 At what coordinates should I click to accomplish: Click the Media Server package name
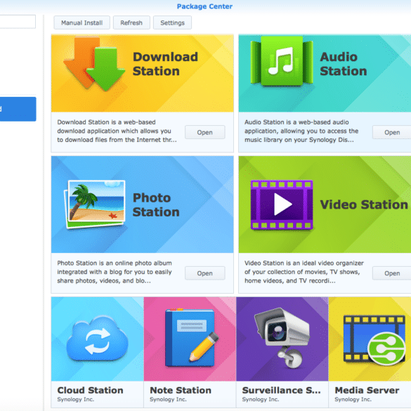tap(367, 390)
